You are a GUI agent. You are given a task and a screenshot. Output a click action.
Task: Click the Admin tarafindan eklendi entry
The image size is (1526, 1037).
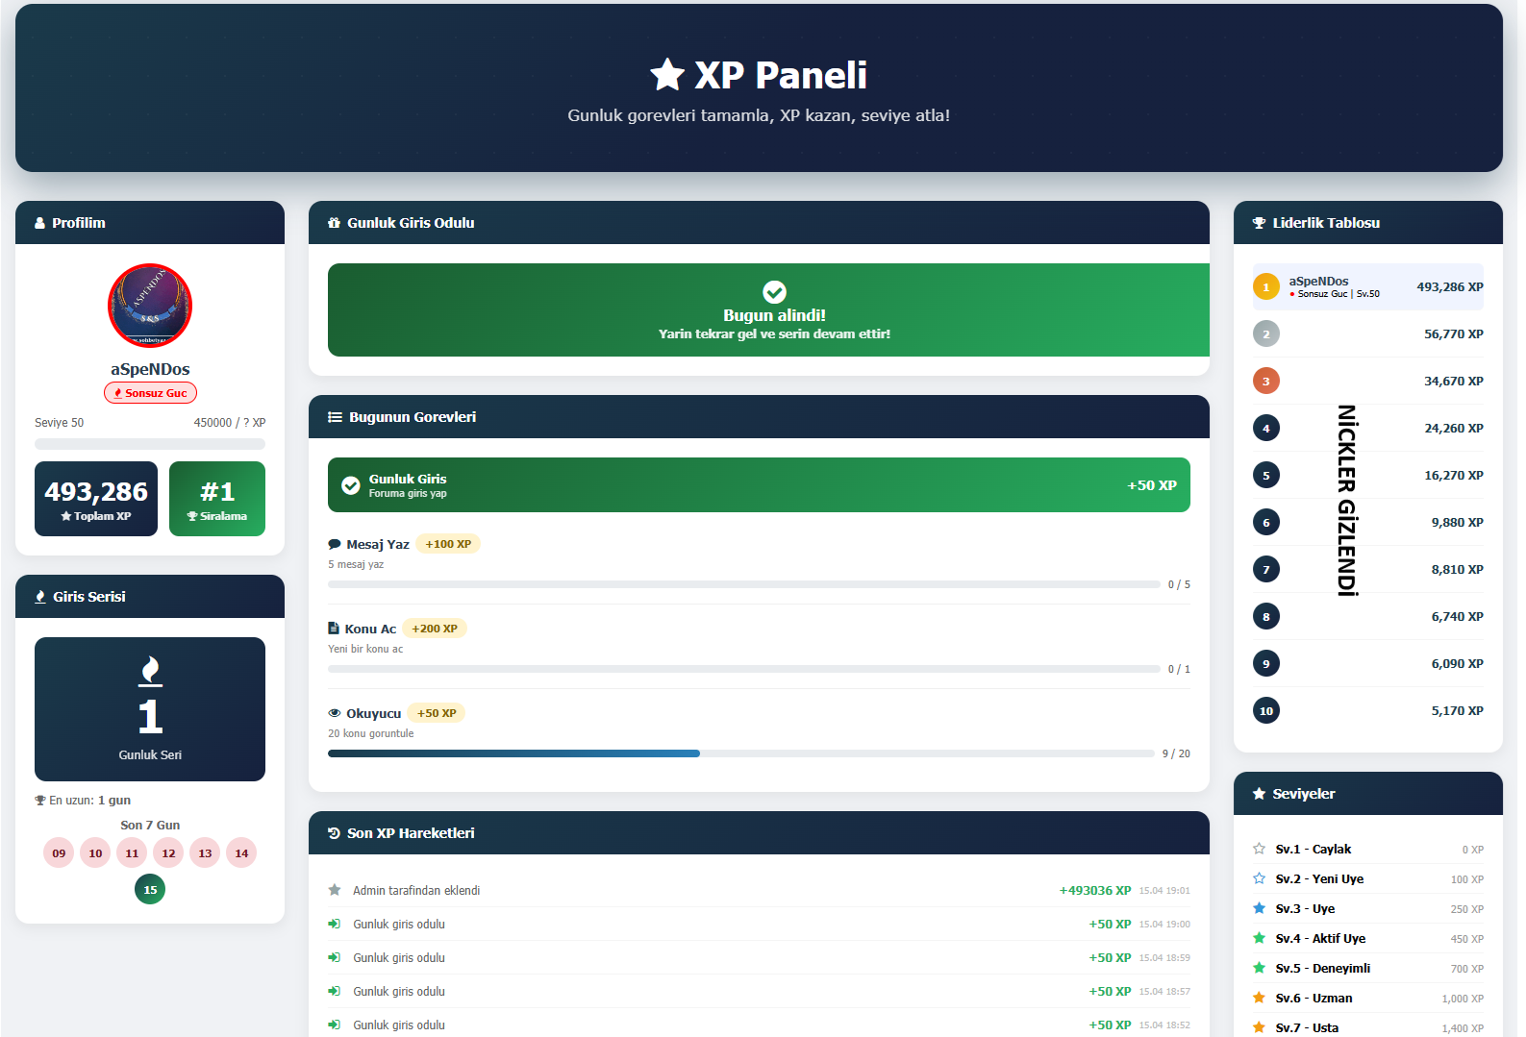(x=416, y=891)
